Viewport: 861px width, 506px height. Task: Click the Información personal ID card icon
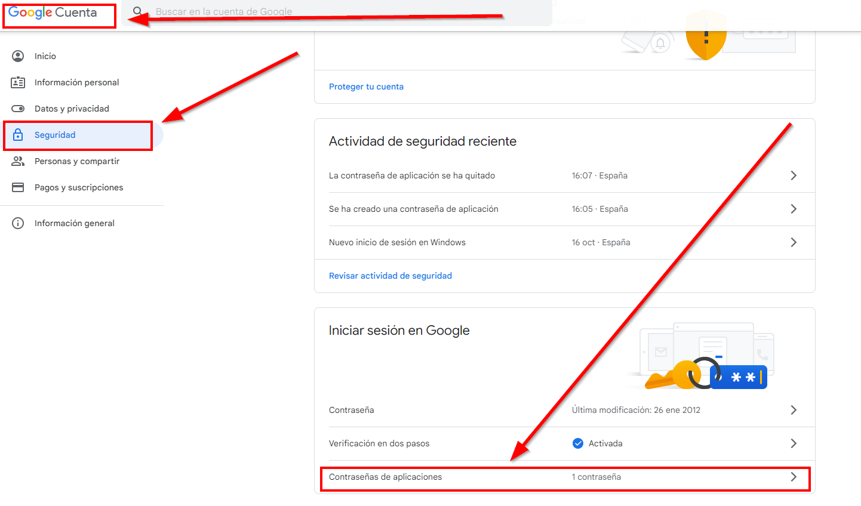pyautogui.click(x=18, y=82)
